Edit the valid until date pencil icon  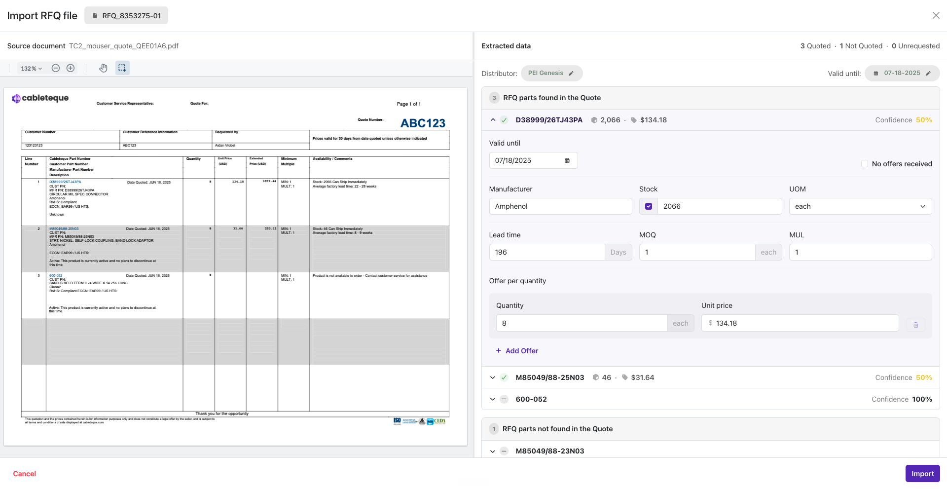coord(928,73)
